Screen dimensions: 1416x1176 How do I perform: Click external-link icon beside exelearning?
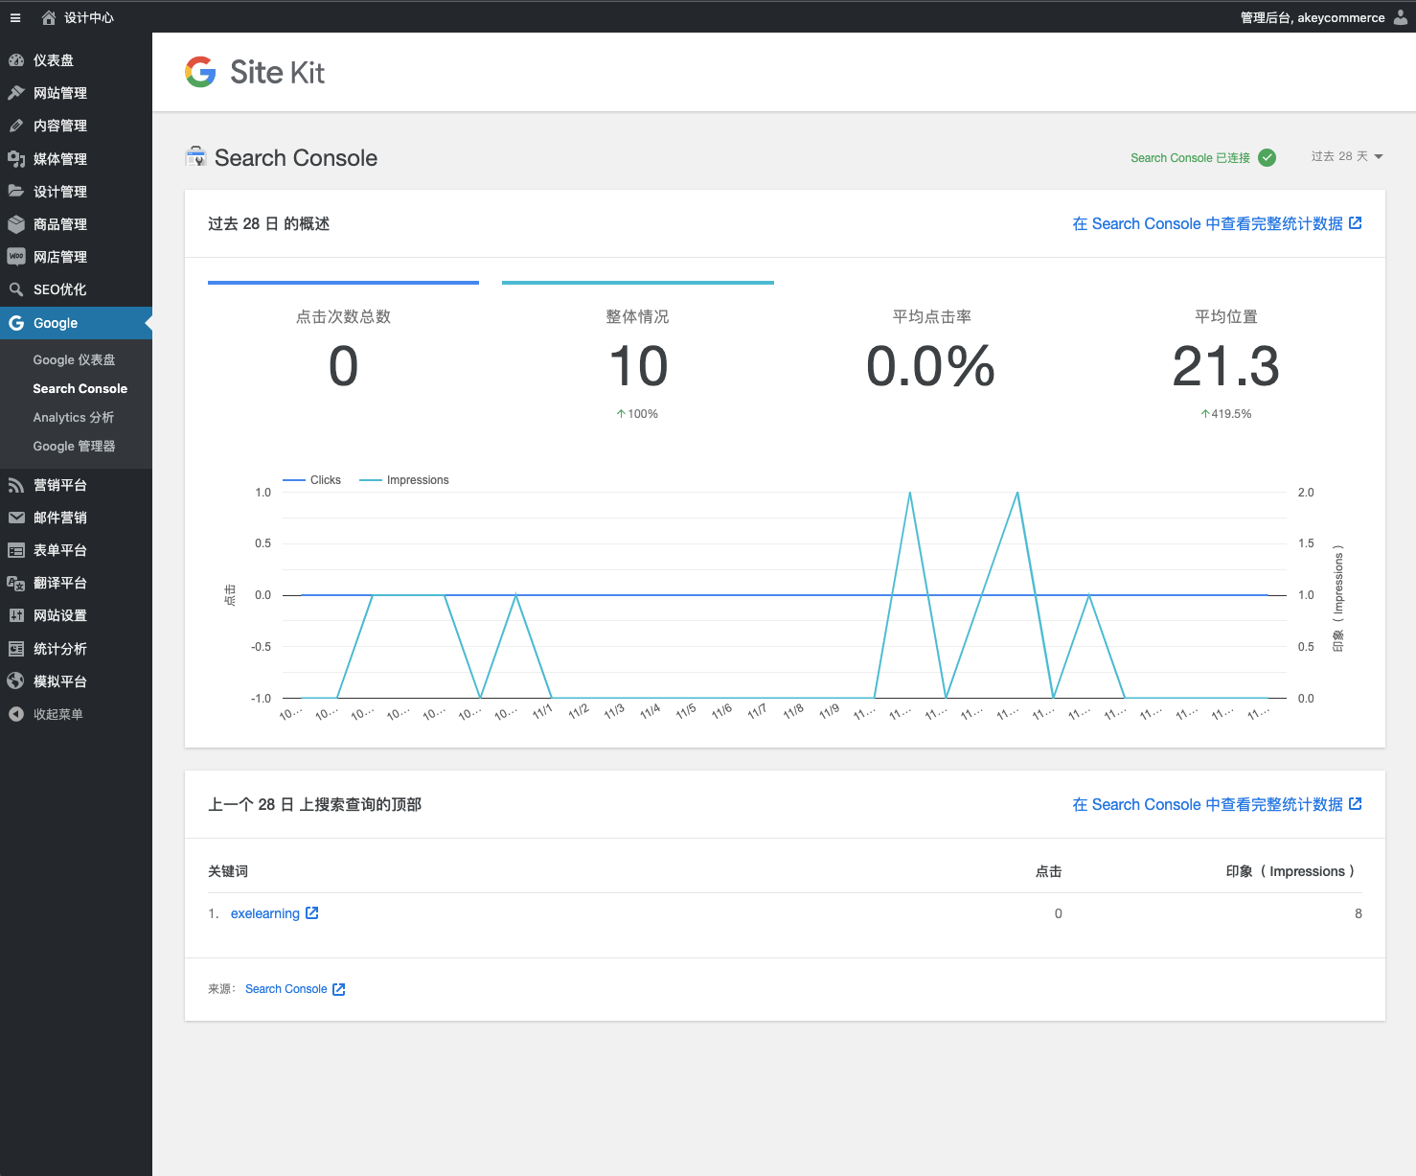tap(312, 913)
